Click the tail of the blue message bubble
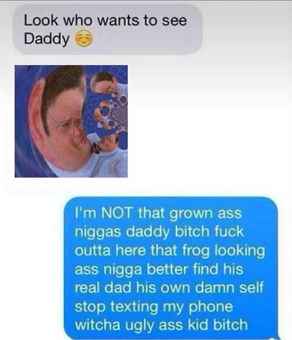This screenshot has height=340, width=292. (276, 337)
